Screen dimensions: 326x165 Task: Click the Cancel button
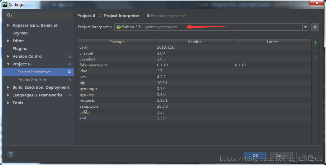click(x=281, y=155)
